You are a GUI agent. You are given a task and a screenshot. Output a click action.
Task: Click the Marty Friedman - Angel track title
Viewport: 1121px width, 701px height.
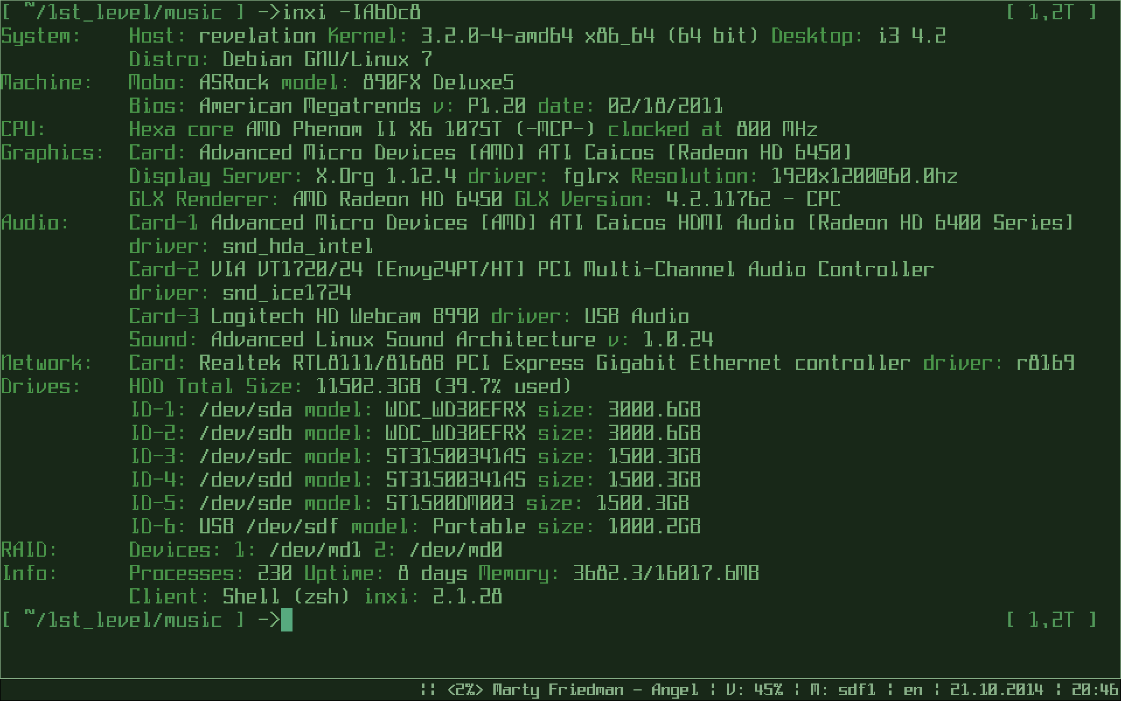point(595,690)
